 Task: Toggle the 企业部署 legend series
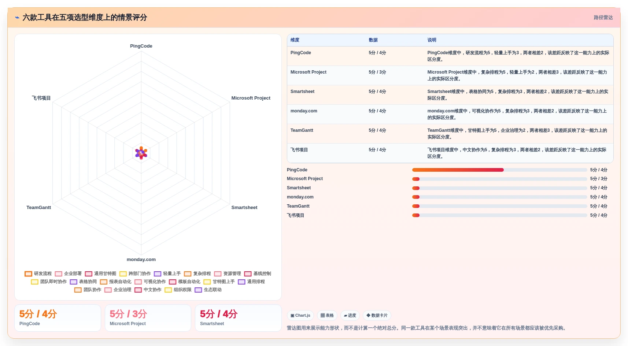click(68, 274)
